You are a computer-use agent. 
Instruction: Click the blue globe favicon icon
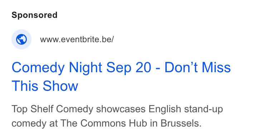pyautogui.click(x=21, y=39)
